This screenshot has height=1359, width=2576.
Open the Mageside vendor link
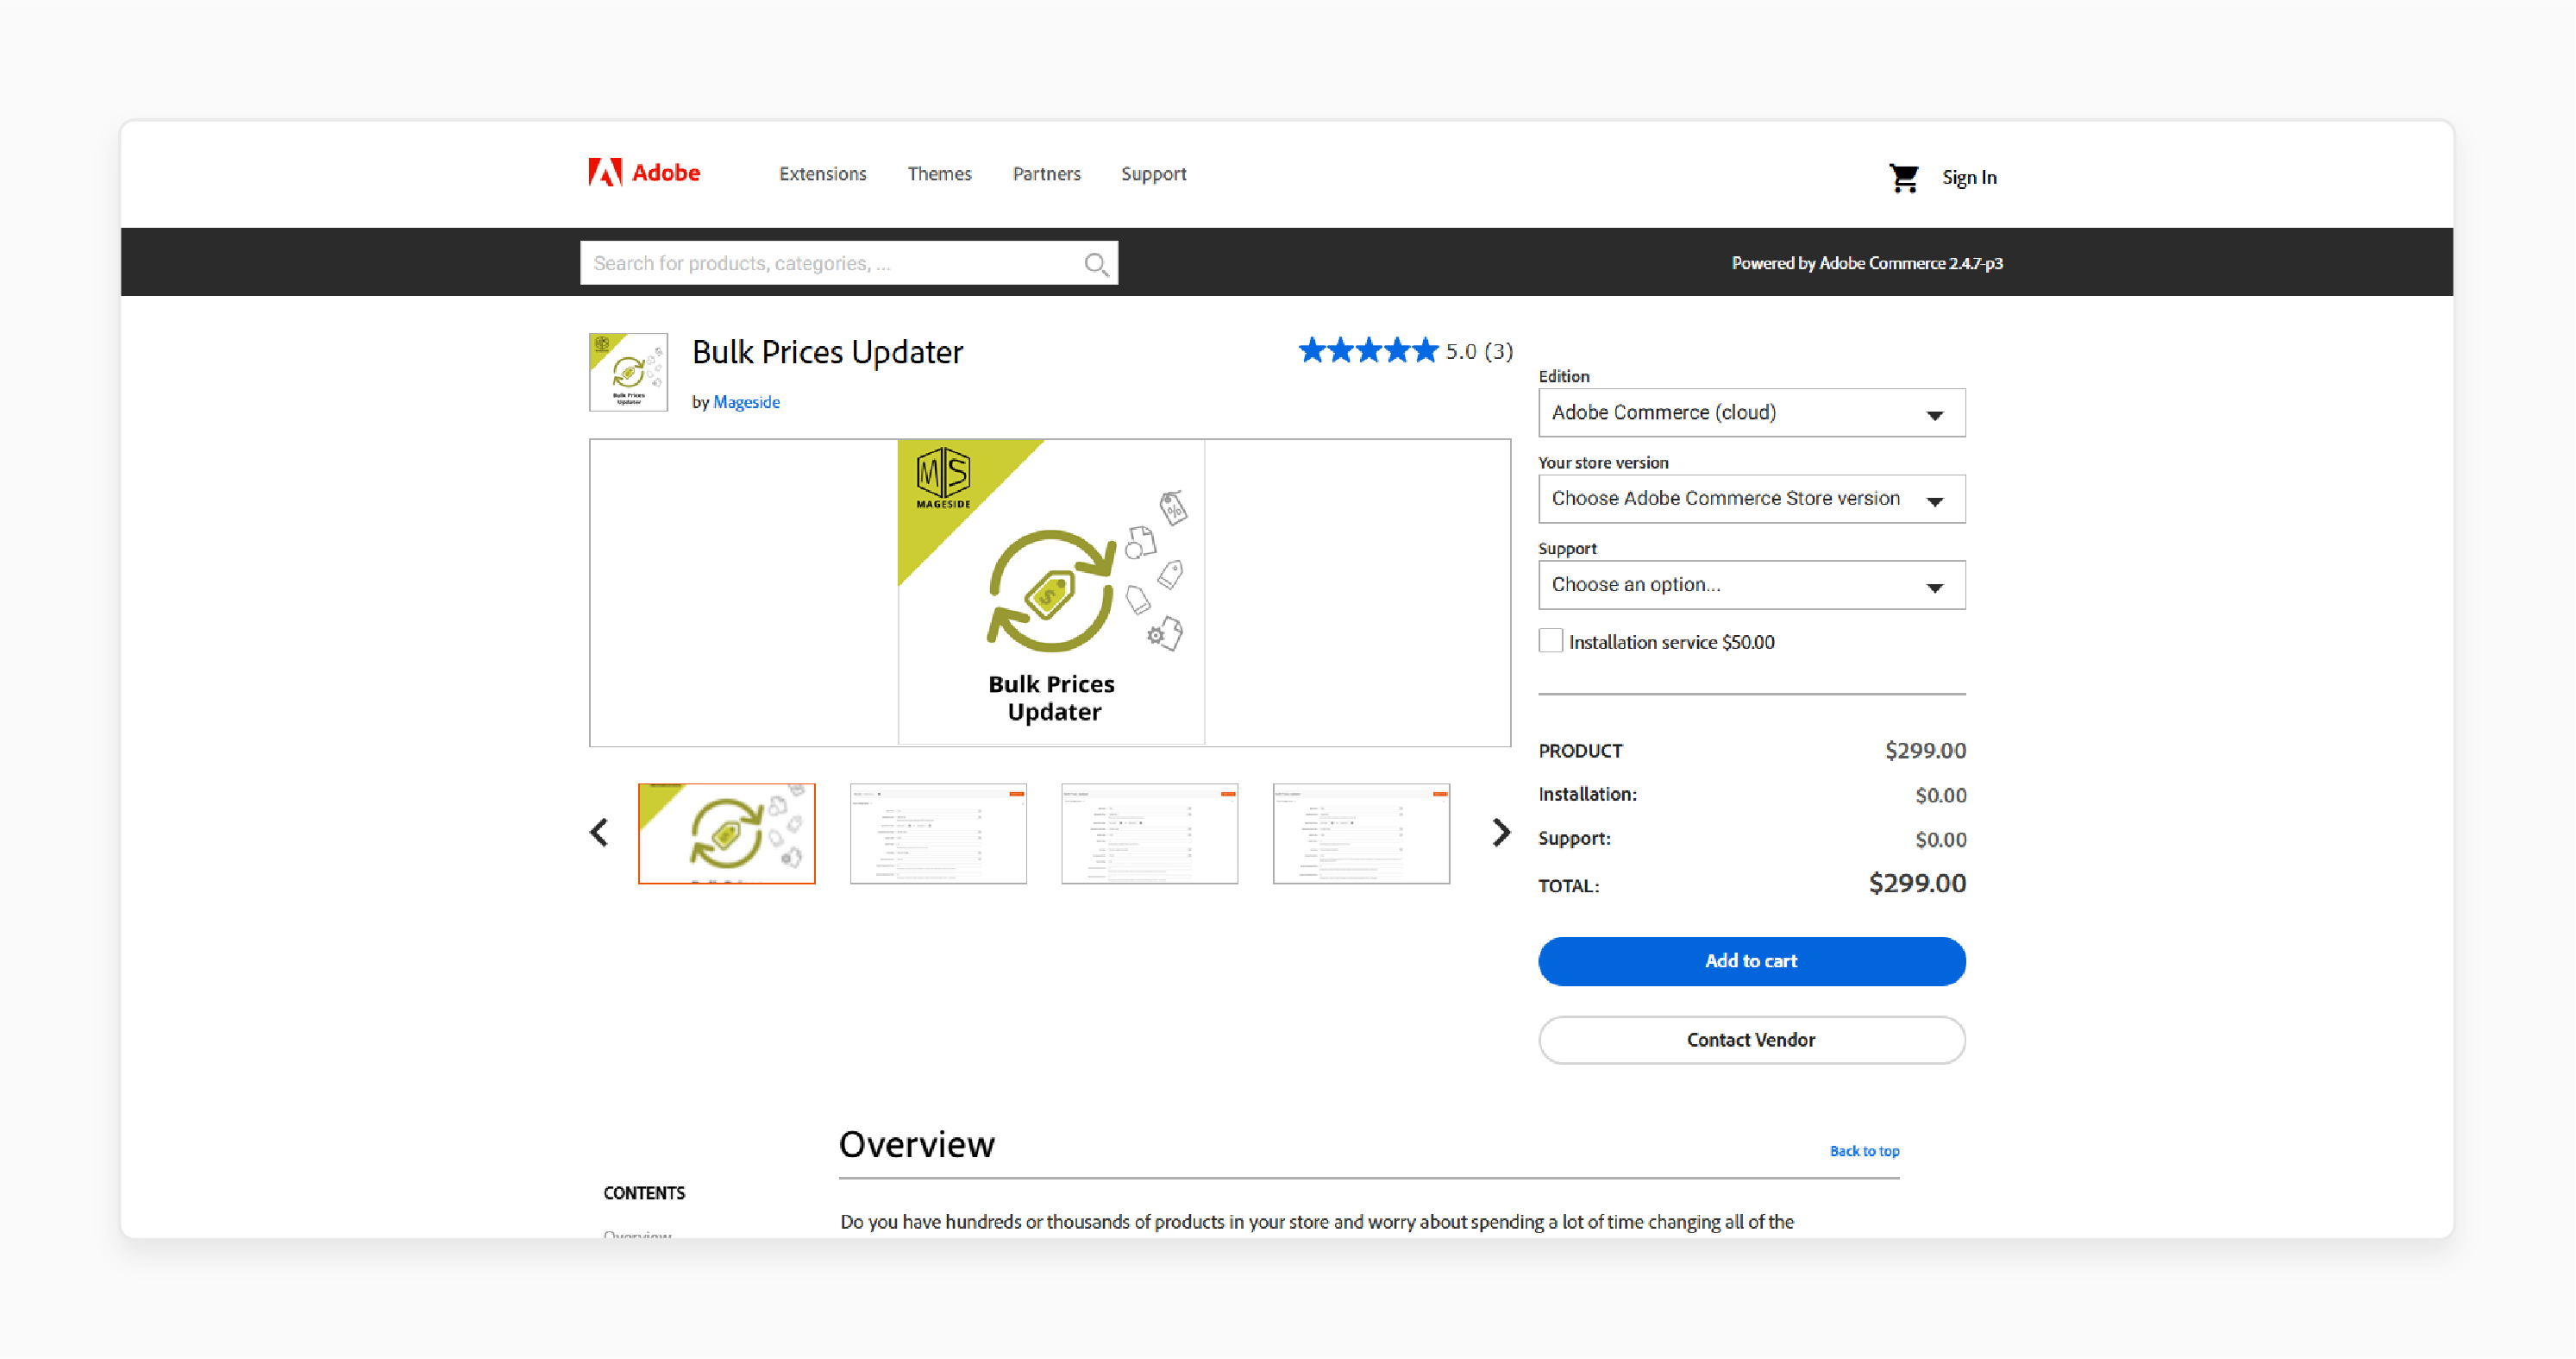746,402
